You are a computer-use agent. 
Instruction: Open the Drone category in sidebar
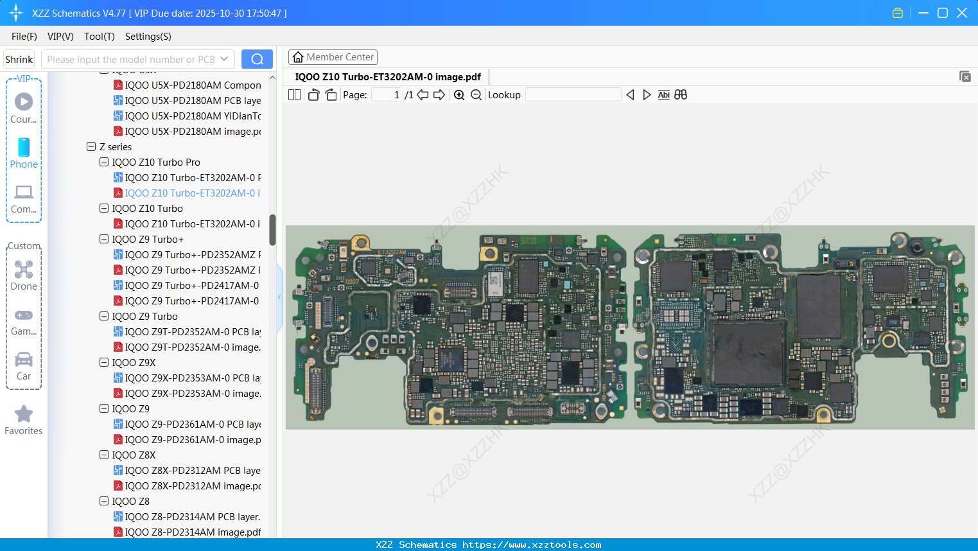pyautogui.click(x=24, y=275)
